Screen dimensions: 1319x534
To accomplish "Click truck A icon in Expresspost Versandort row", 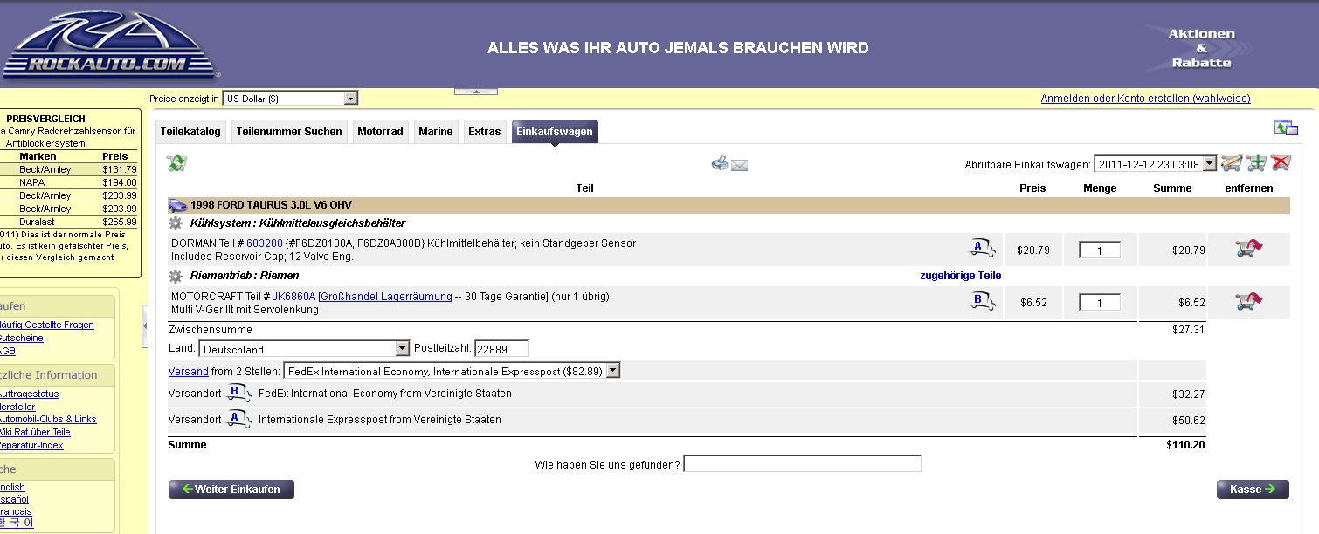I will [x=239, y=420].
